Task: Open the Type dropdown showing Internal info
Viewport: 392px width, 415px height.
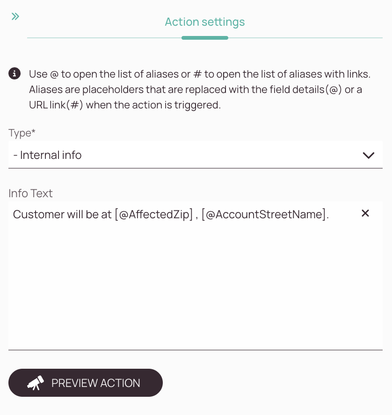Action: pos(196,155)
